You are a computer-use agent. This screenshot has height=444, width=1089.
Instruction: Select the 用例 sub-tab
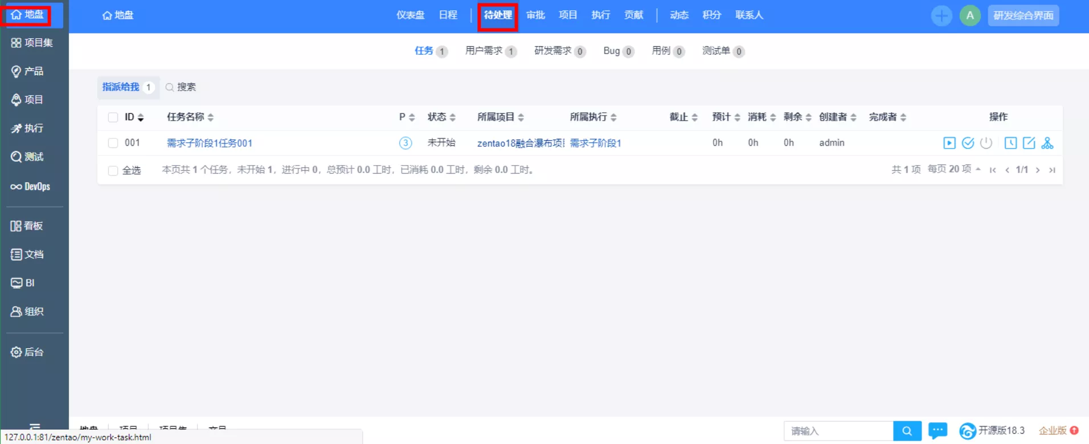tap(668, 51)
